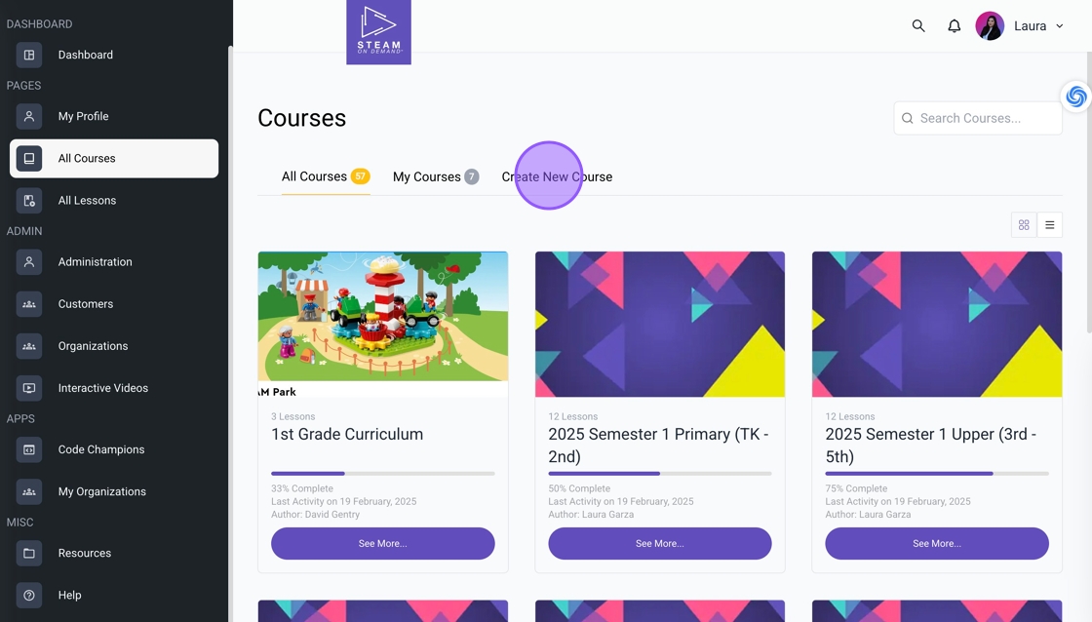The height and width of the screenshot is (622, 1092).
Task: Click the STEAM On Demand logo
Action: pos(379,32)
